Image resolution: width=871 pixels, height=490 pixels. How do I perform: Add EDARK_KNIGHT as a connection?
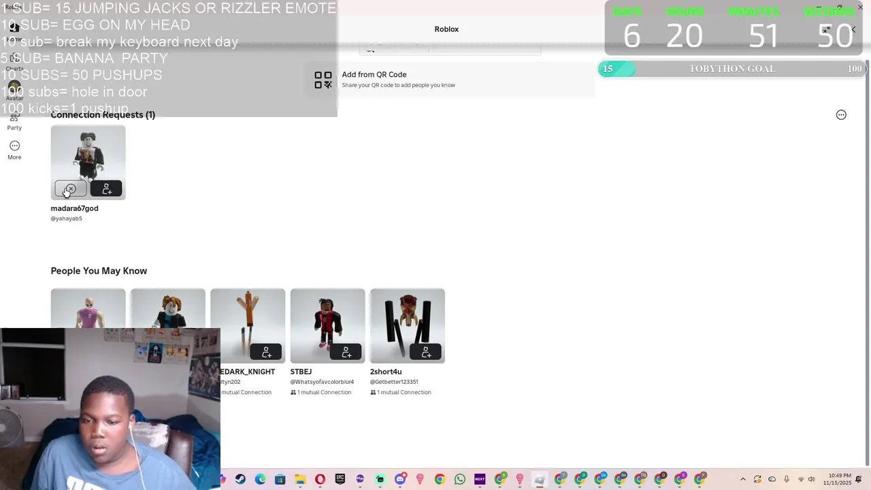pos(266,352)
